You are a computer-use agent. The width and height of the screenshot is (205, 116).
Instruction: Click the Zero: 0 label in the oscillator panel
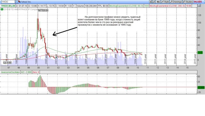click(36, 72)
